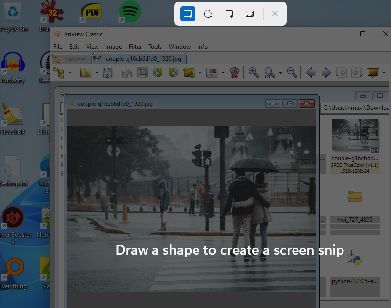The width and height of the screenshot is (391, 308).
Task: Select Fullscreen snip mode
Action: click(250, 14)
